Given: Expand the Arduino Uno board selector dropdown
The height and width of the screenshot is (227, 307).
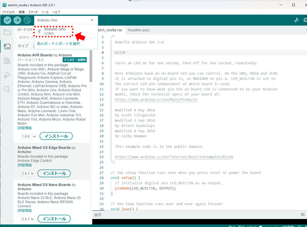Looking at the screenshot, I should (66, 20).
